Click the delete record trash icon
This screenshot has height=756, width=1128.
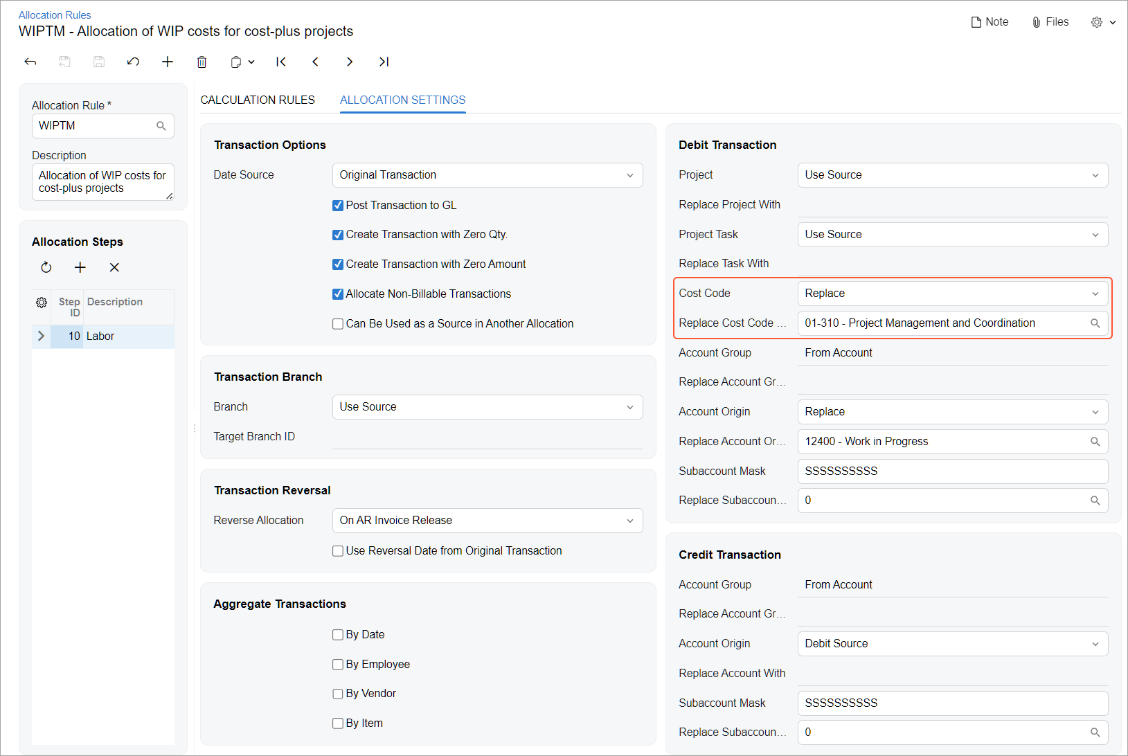coord(202,62)
